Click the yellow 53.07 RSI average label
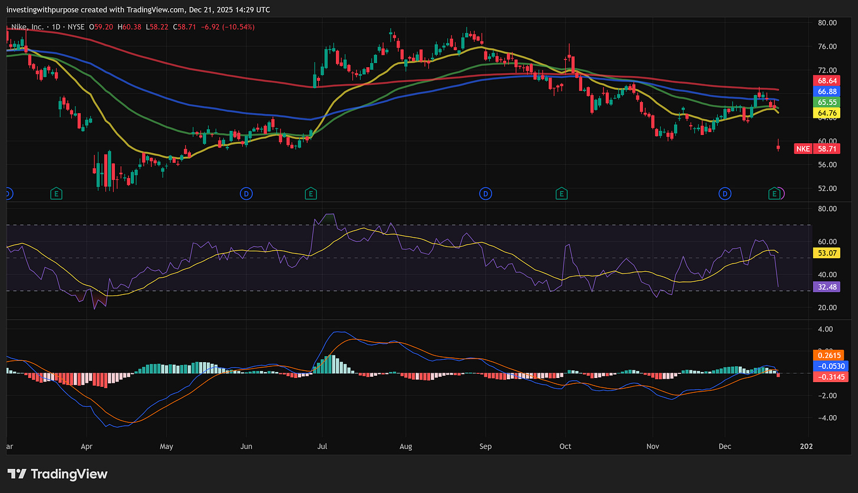 click(826, 253)
